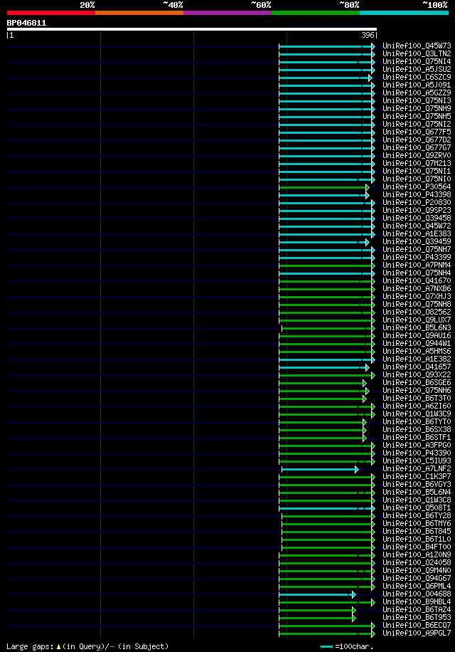Click the orange ~40% identity legend segment
Image resolution: width=455 pixels, height=652 pixels.
(139, 13)
